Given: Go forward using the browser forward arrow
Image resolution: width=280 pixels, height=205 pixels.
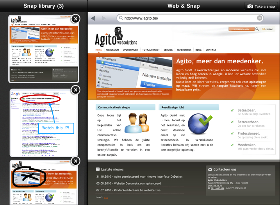Looking at the screenshot, I should coord(104,18).
